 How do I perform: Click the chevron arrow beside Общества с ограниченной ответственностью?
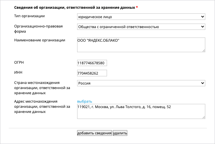click(x=202, y=27)
